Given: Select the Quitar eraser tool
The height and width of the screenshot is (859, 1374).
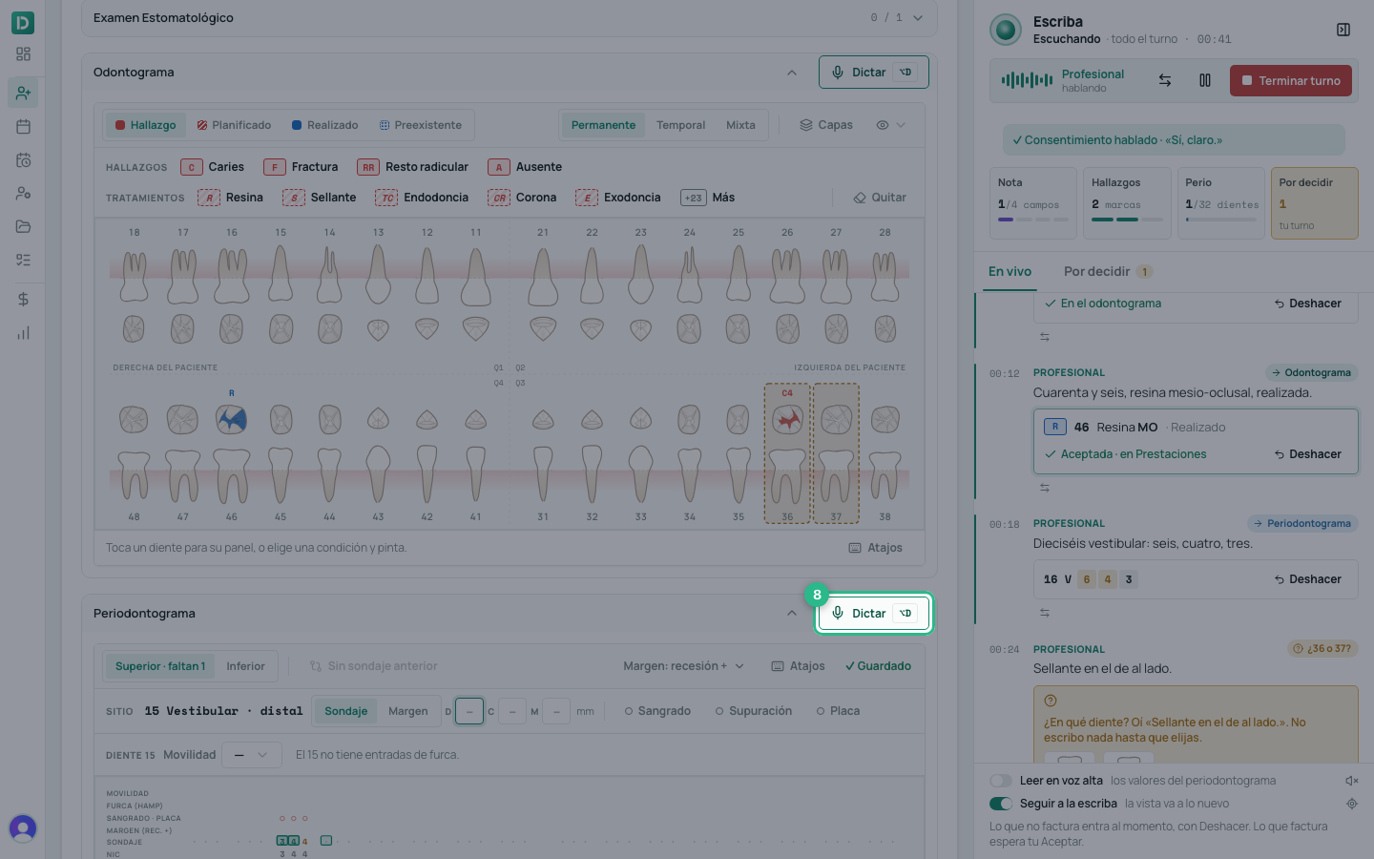Looking at the screenshot, I should (x=880, y=198).
